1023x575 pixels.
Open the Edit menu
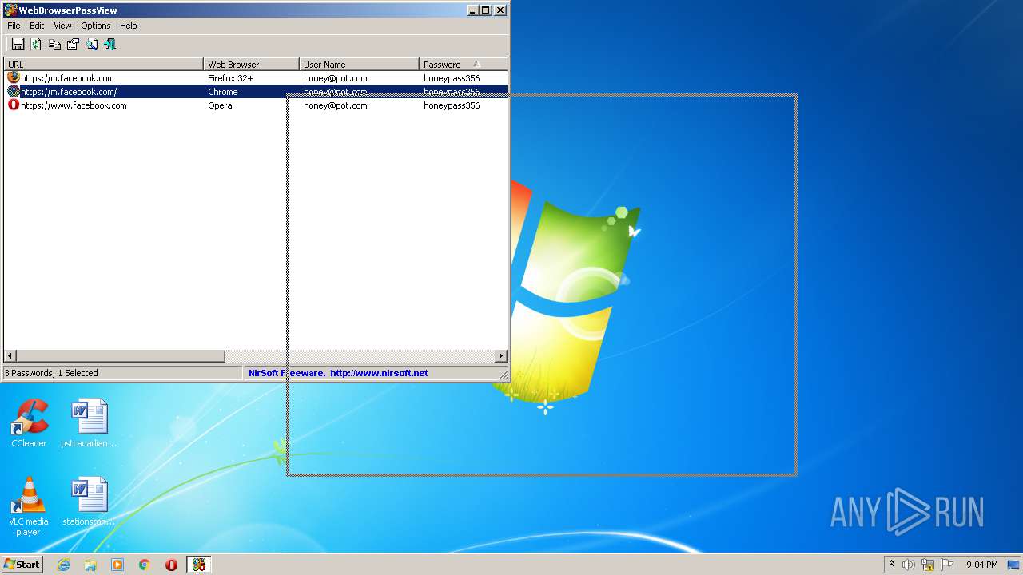tap(37, 26)
